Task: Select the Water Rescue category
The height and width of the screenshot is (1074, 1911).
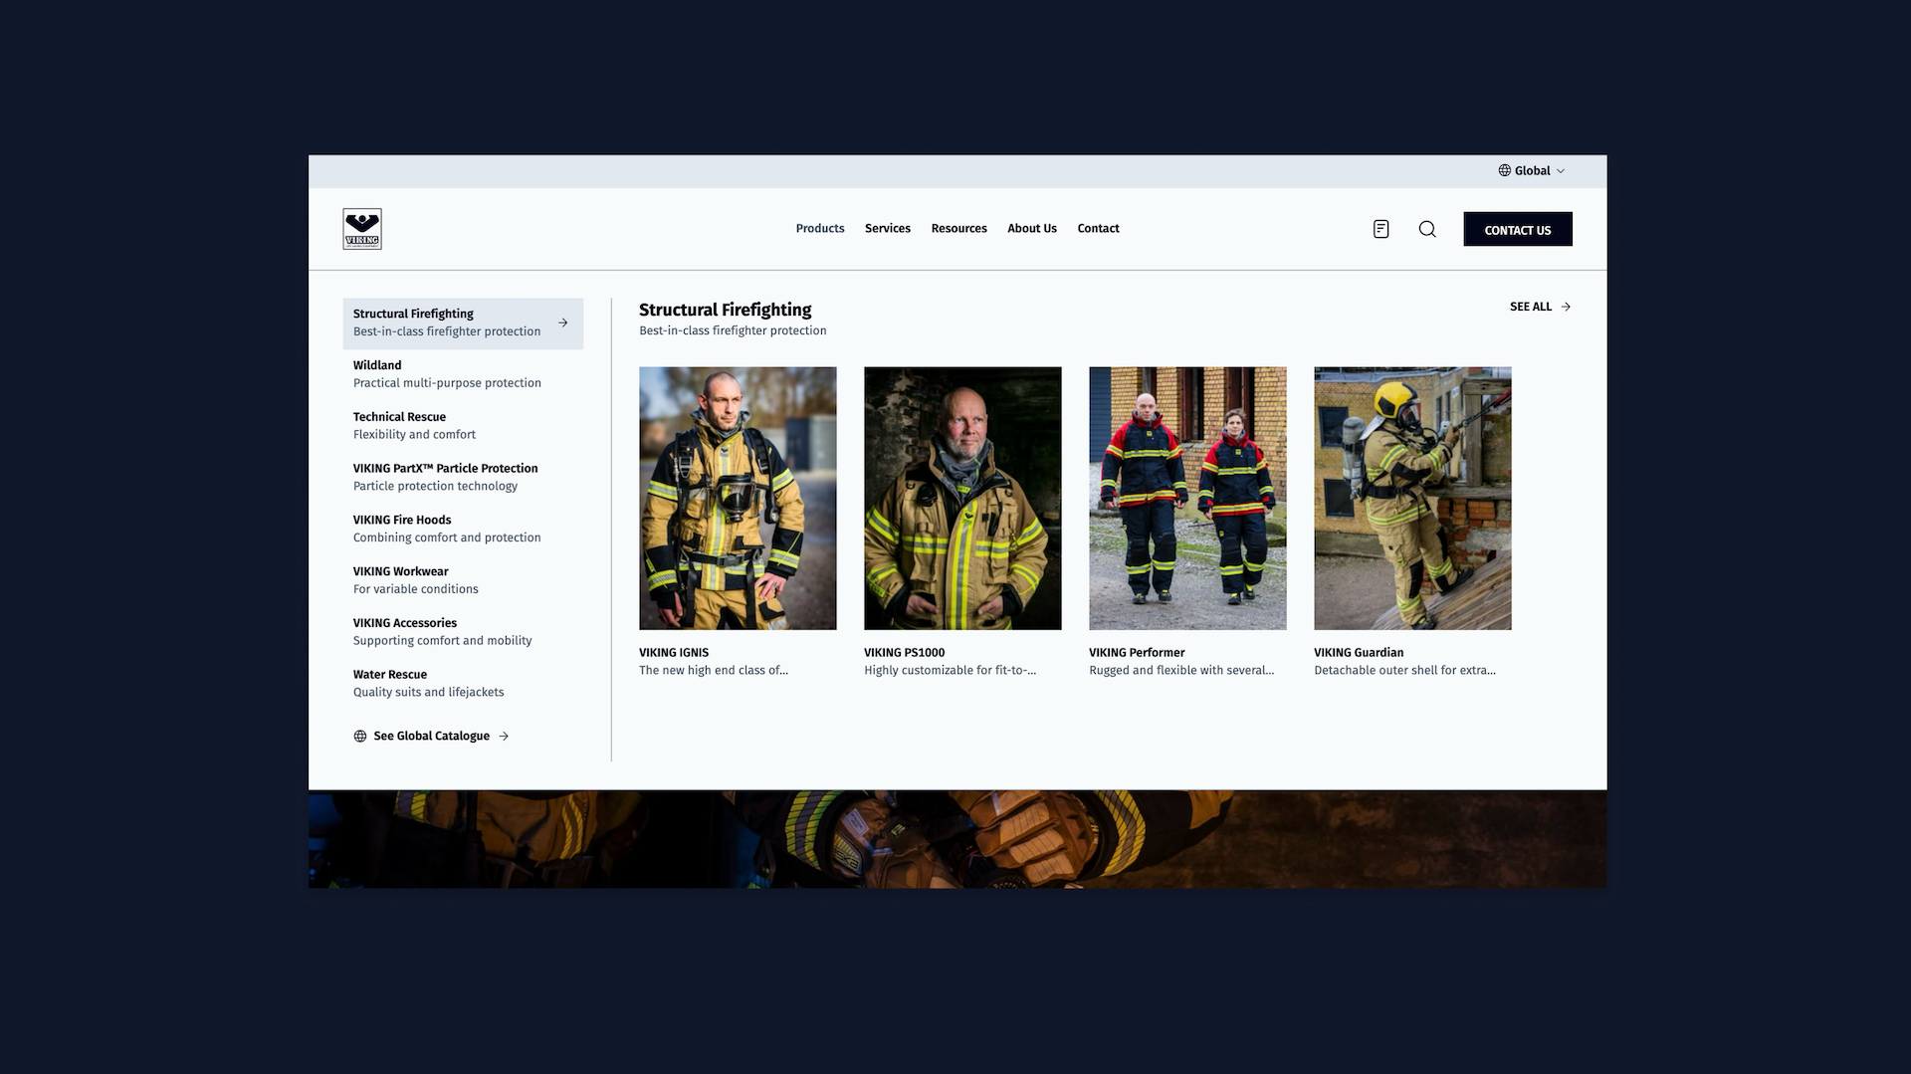Action: [x=463, y=684]
